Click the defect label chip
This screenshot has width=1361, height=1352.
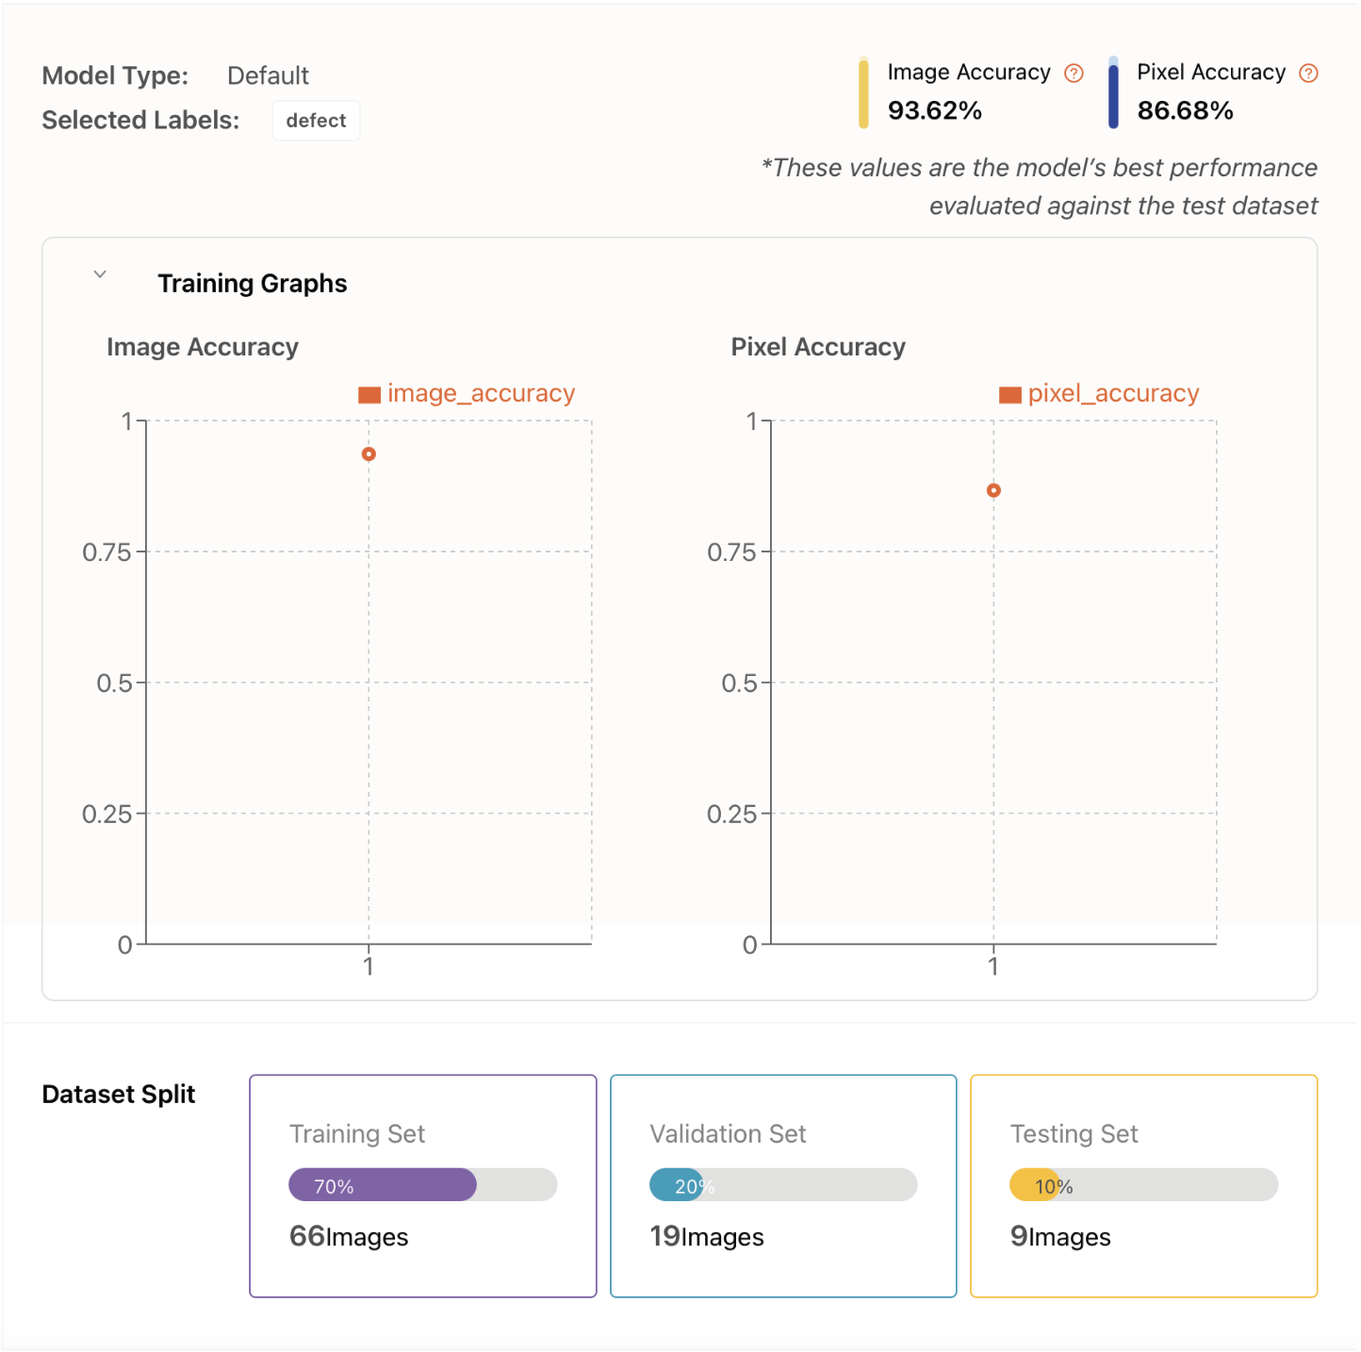[x=316, y=121]
